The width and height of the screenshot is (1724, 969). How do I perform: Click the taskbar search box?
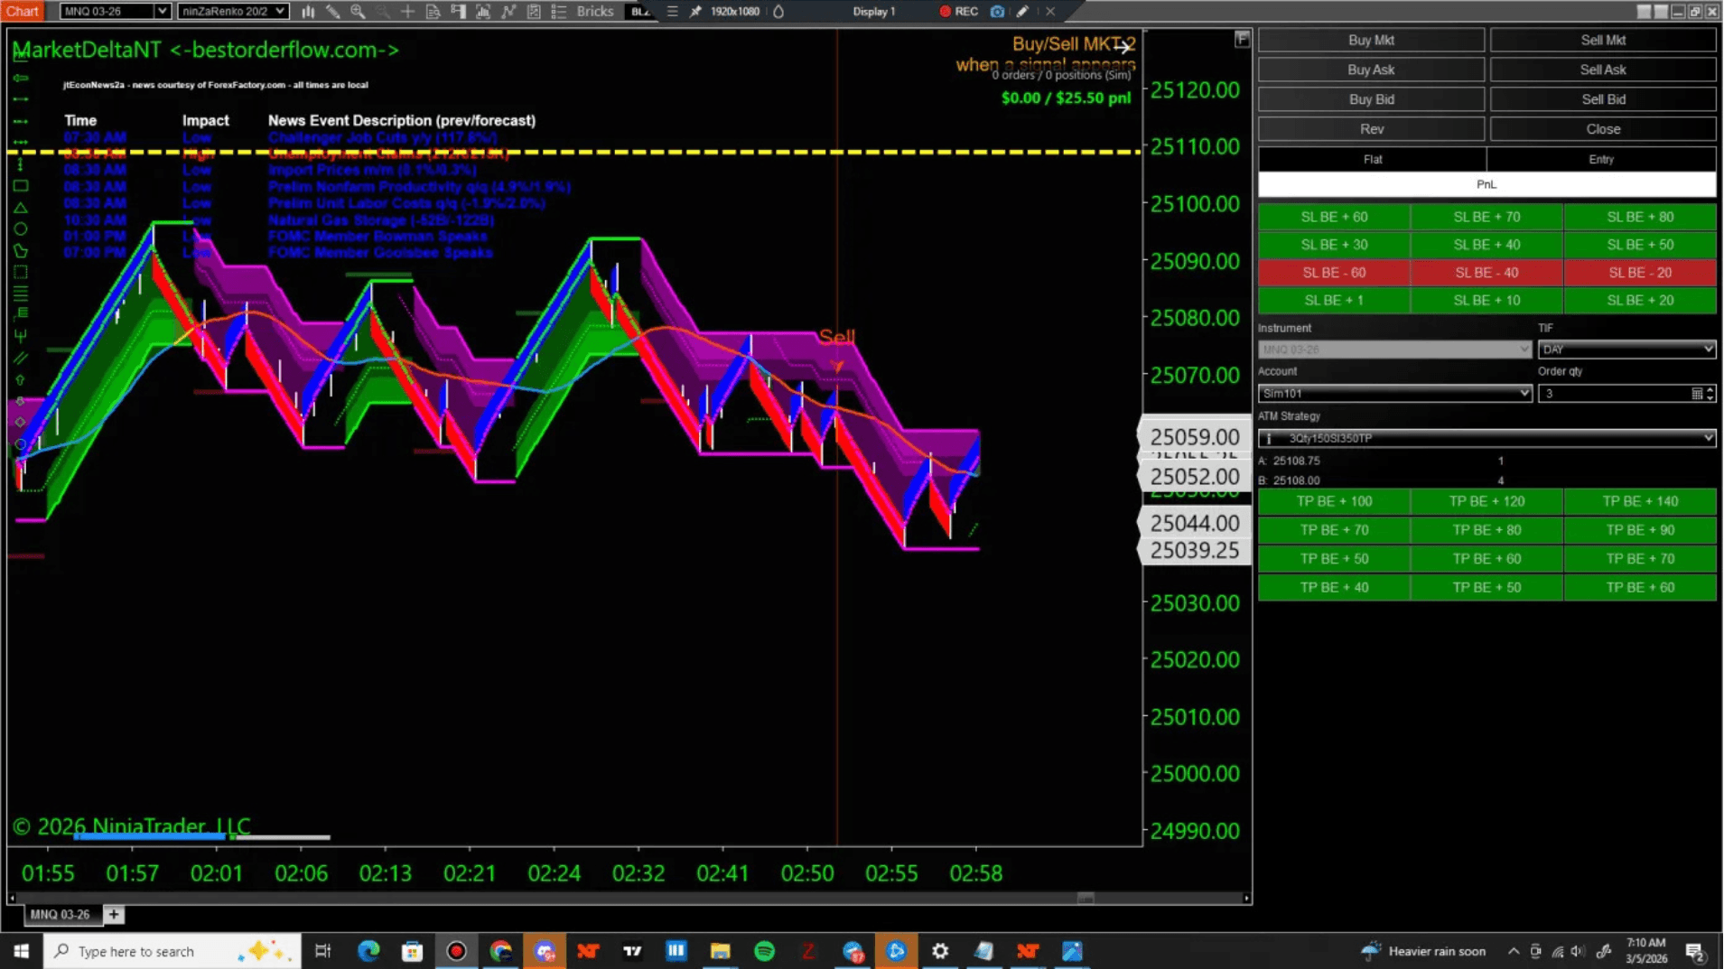click(172, 951)
